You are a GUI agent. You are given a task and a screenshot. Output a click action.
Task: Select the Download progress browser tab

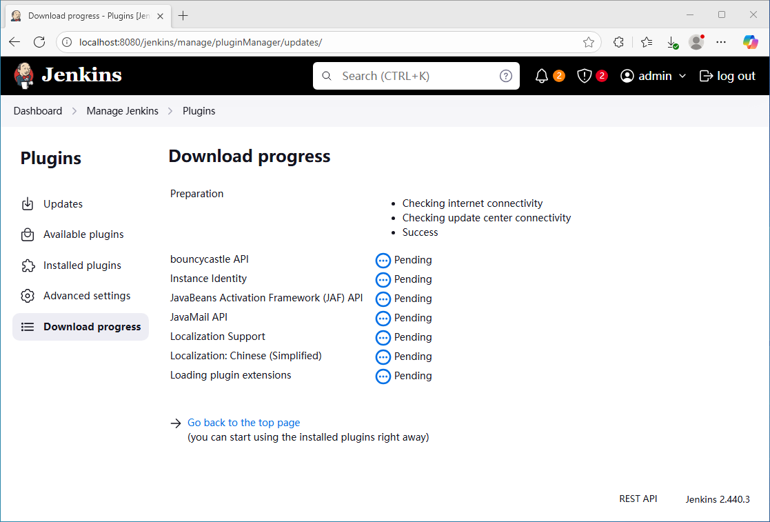pos(88,17)
